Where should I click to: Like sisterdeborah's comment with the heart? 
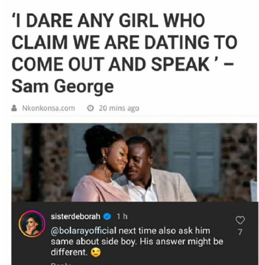(x=240, y=220)
